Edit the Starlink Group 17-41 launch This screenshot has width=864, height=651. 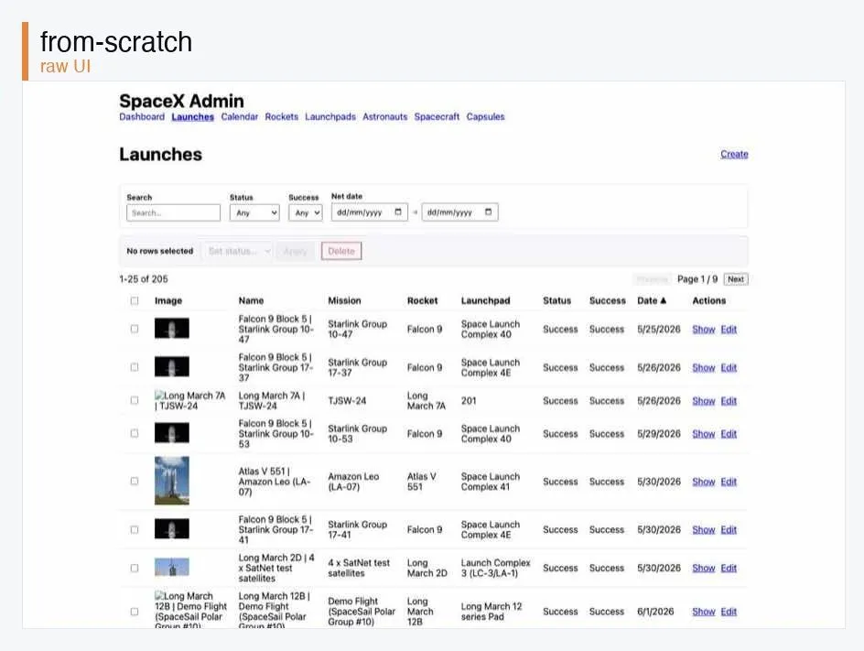tap(729, 530)
